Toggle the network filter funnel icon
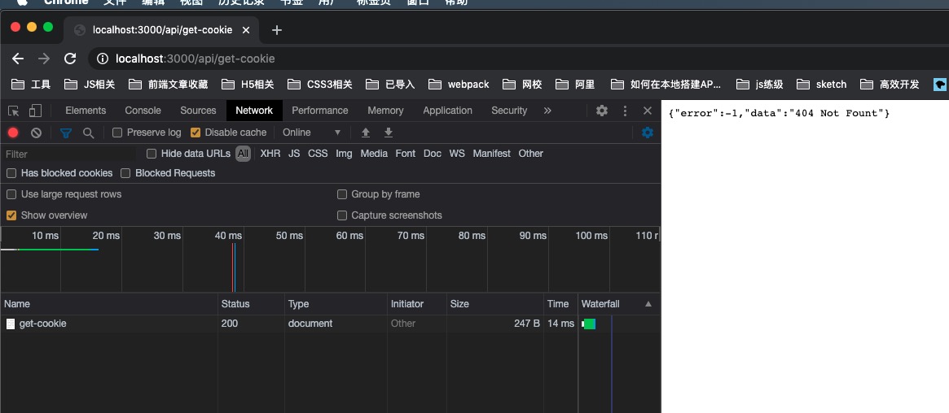The width and height of the screenshot is (949, 413). click(x=66, y=133)
